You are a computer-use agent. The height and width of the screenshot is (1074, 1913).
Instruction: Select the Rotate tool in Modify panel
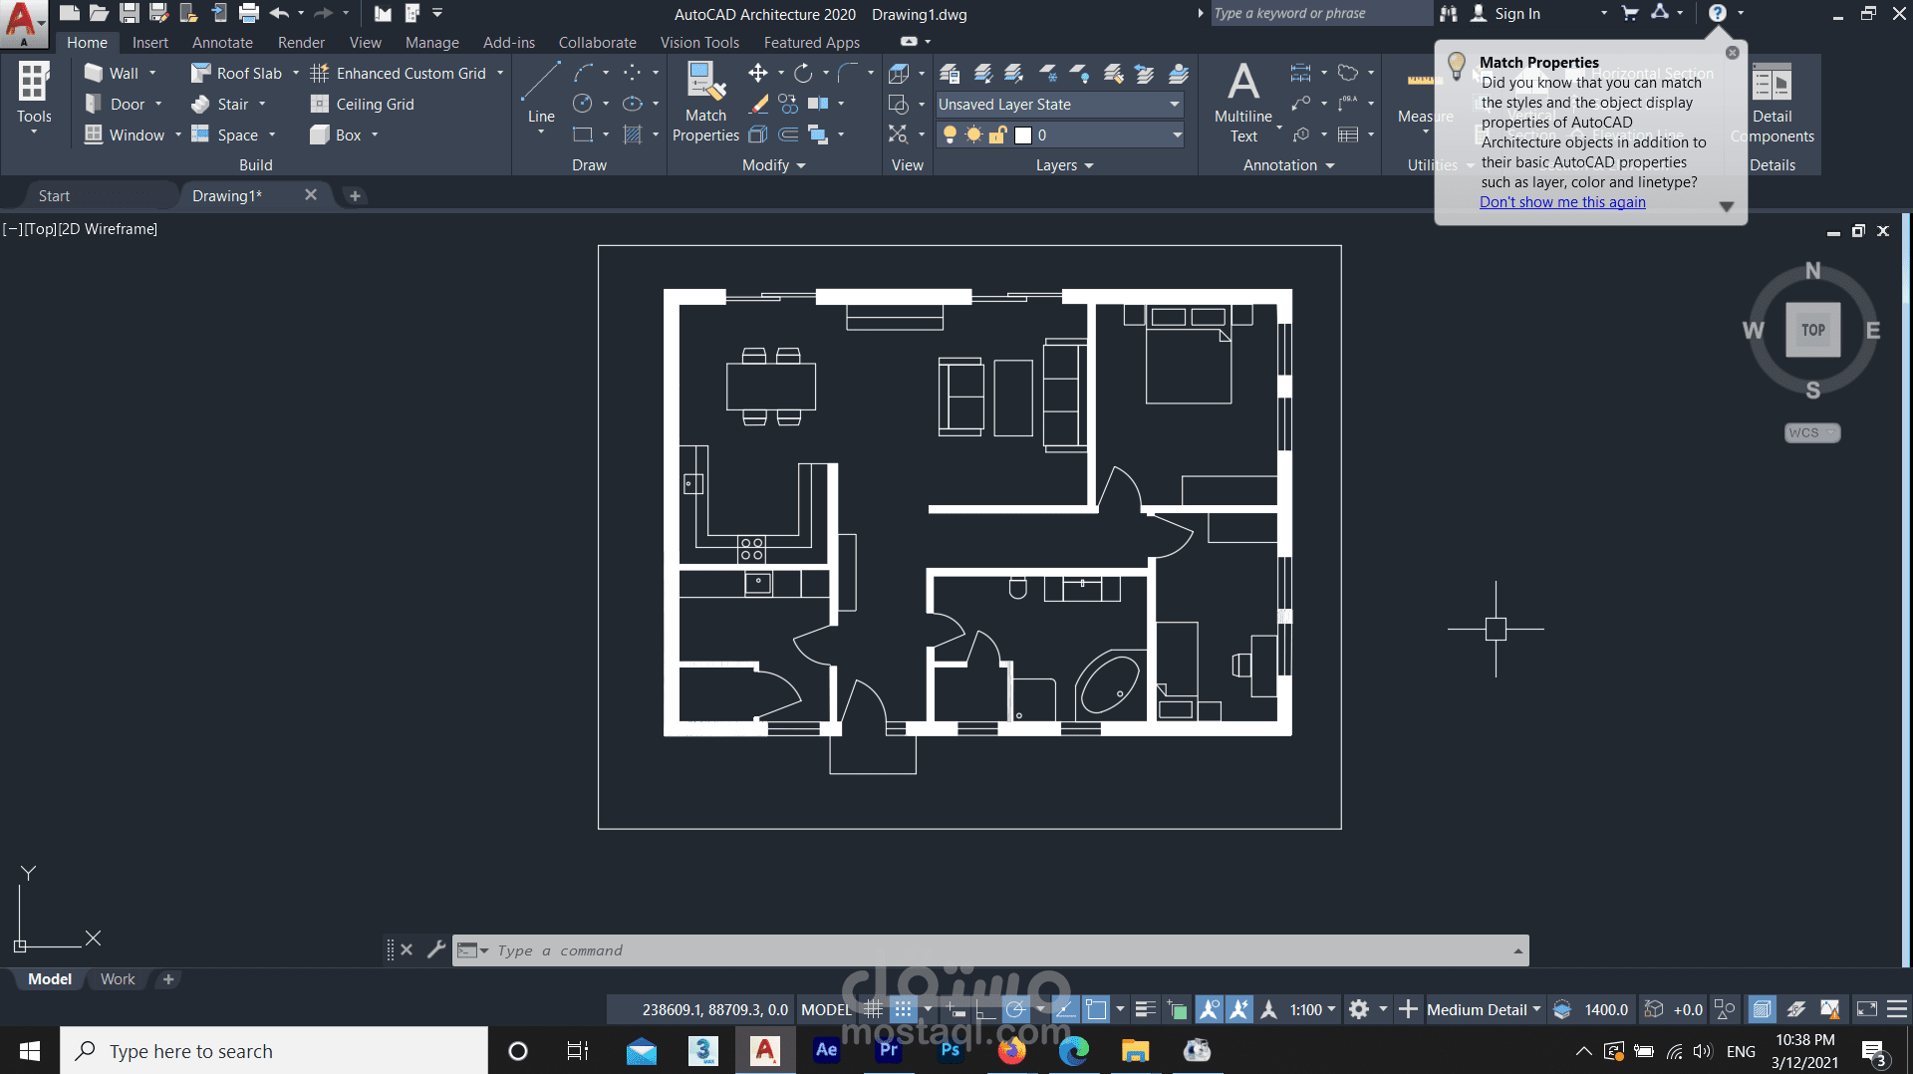point(803,73)
